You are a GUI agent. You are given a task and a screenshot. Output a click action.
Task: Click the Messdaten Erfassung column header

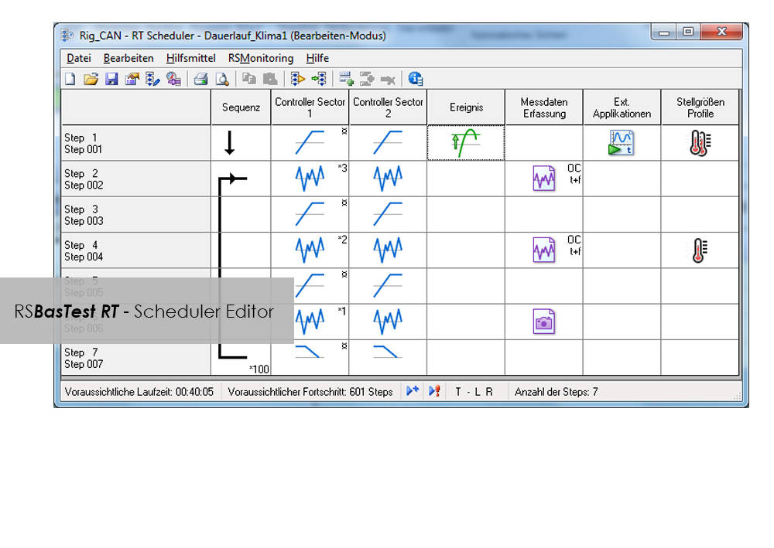544,107
